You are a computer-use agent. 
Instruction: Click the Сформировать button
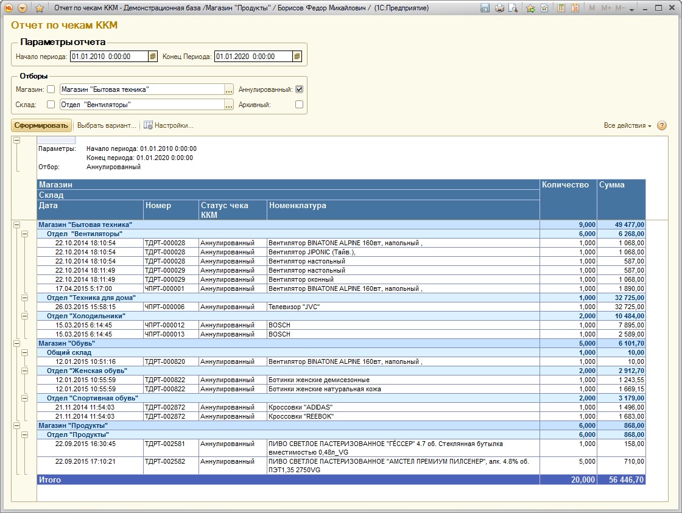point(41,125)
